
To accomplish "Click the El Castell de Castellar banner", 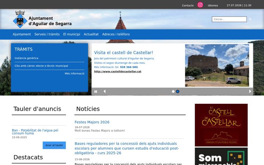I will tap(221, 125).
